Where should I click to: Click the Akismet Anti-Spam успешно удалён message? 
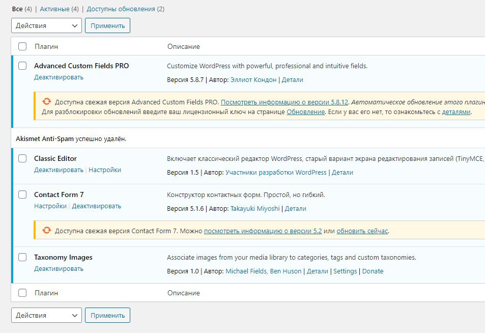(x=71, y=138)
